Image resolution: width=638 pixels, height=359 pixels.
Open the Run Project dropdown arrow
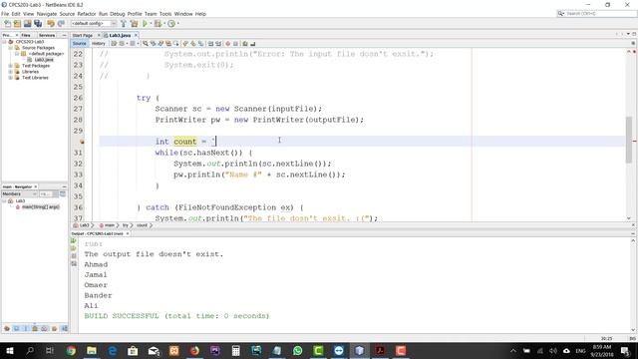151,24
